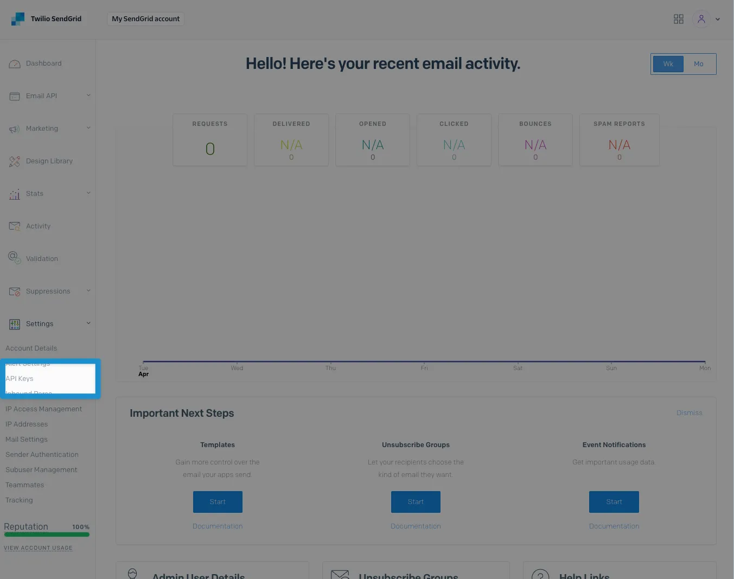Click the Reputation progress bar
The width and height of the screenshot is (734, 579).
[x=47, y=535]
